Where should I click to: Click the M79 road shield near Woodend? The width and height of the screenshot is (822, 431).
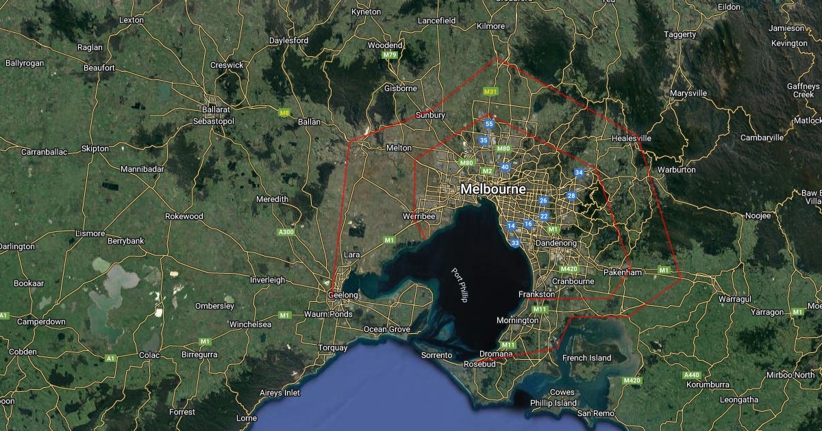click(x=390, y=55)
